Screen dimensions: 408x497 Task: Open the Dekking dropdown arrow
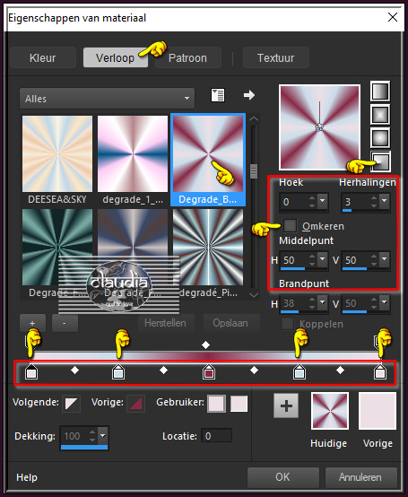tap(102, 435)
